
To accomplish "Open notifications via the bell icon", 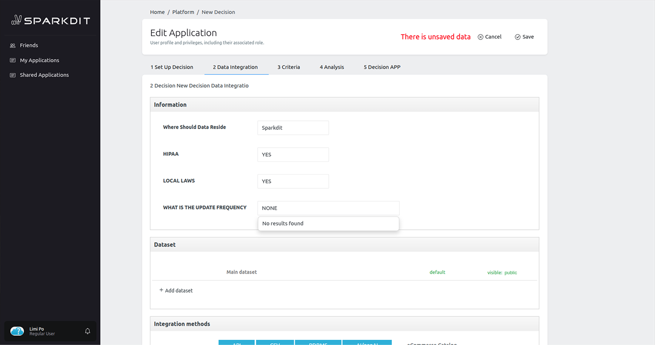I will point(87,331).
